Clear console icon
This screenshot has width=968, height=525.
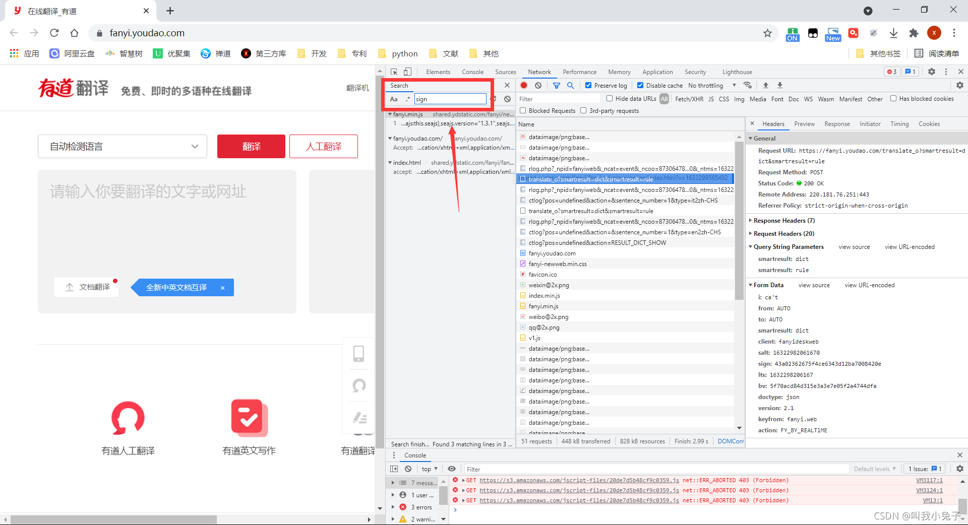point(408,469)
